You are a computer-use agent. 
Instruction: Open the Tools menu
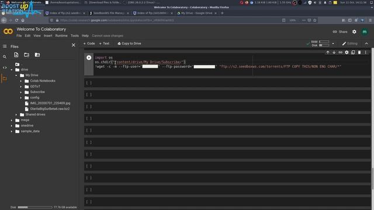click(x=75, y=36)
